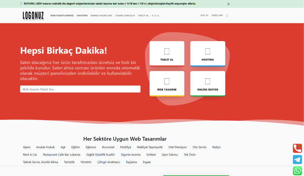304x176 pixels.
Task: Open the Web Tasarım card
Action: coord(167,83)
